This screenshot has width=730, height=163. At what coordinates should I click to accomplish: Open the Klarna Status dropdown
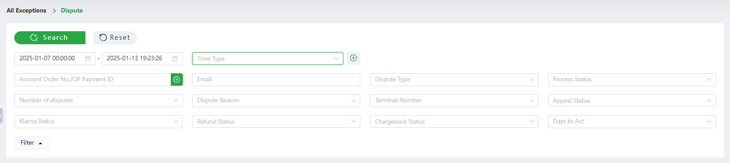pos(98,121)
